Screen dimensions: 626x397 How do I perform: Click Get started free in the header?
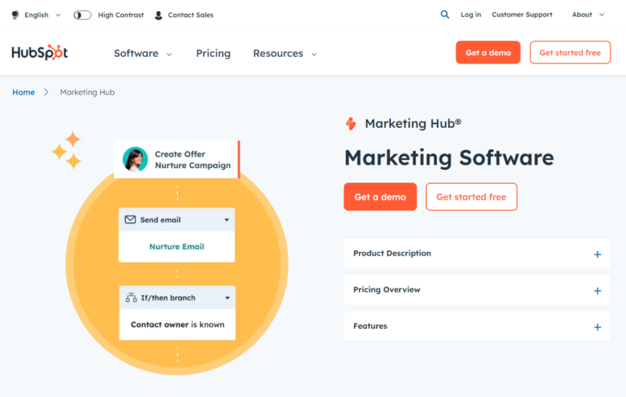570,53
